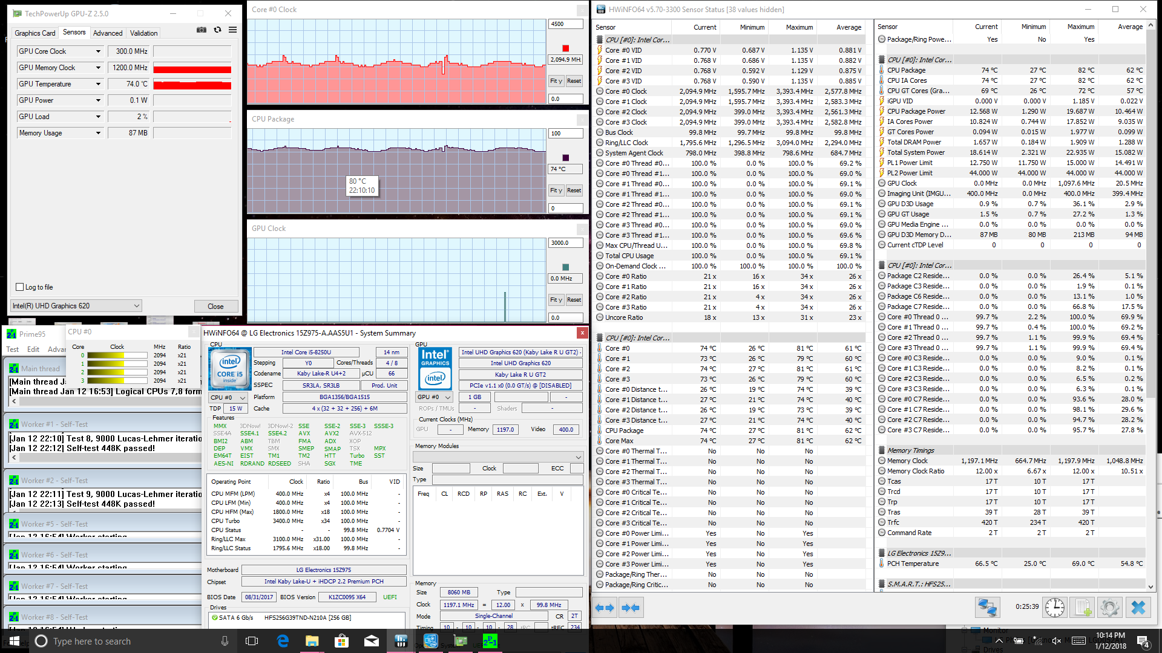
Task: Open the Memory Modules dropdown
Action: [x=498, y=457]
